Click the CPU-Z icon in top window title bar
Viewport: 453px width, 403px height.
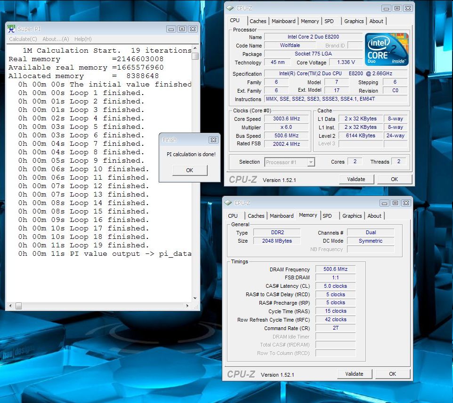point(230,8)
